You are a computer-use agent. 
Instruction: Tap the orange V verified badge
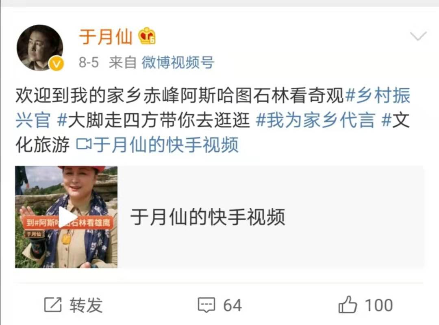[56, 64]
